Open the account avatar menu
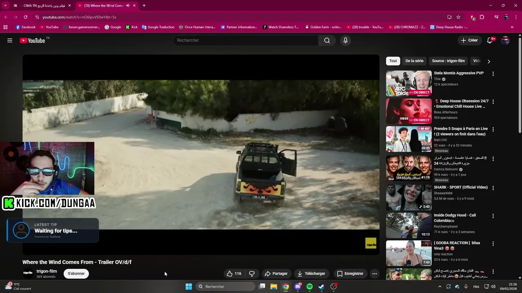Screen dimensions: 522x293 505,40
